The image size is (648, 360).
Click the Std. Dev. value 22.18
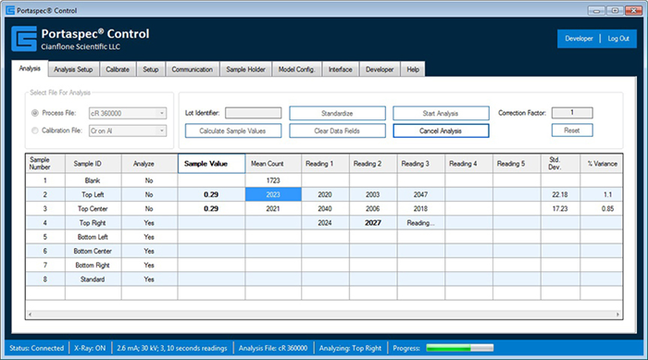tap(560, 194)
